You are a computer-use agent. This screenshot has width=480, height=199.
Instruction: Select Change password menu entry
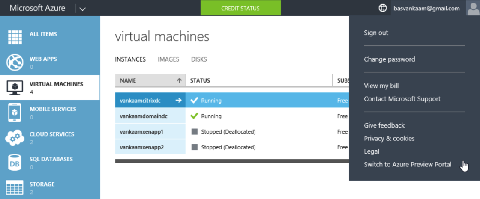[x=390, y=59]
